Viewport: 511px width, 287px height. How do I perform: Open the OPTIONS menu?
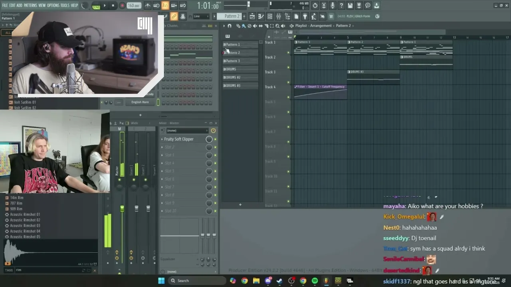click(53, 6)
